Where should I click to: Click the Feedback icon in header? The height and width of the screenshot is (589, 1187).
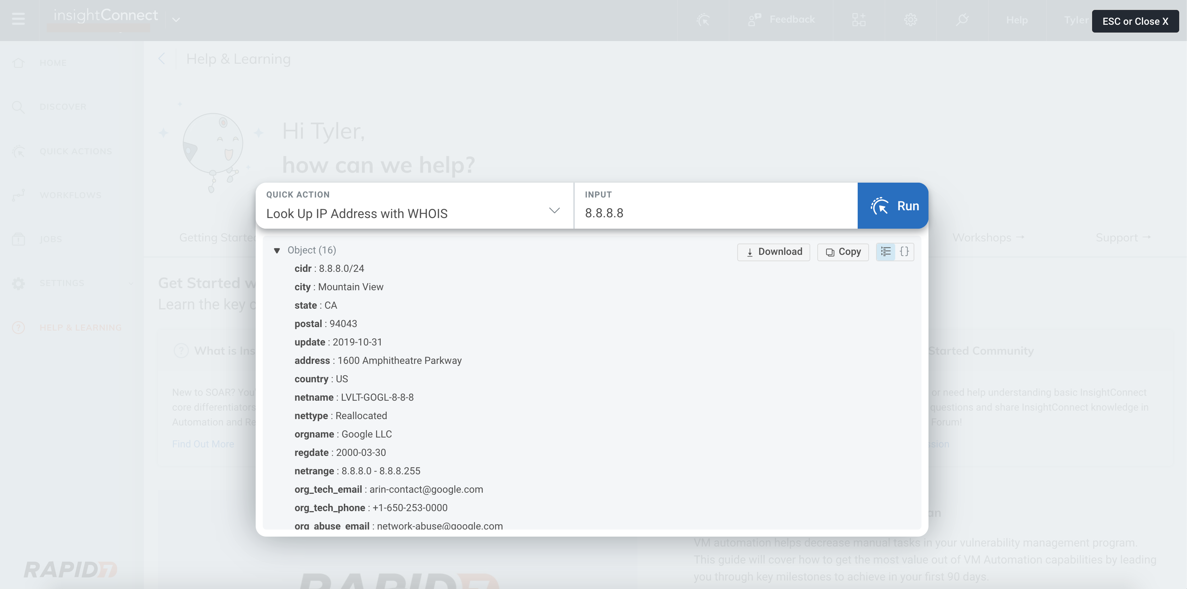[754, 20]
